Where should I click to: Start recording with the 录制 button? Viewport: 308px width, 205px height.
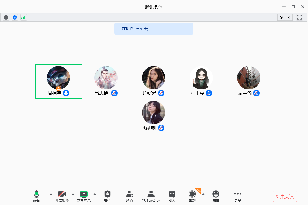[x=192, y=196]
